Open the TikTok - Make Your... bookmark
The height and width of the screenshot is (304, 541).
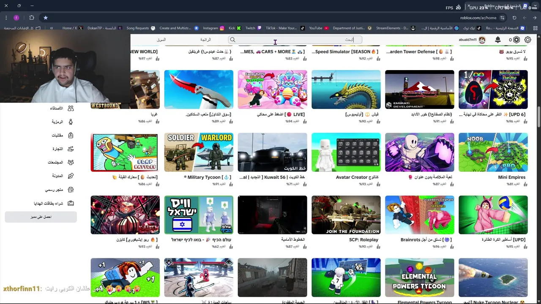[285, 28]
